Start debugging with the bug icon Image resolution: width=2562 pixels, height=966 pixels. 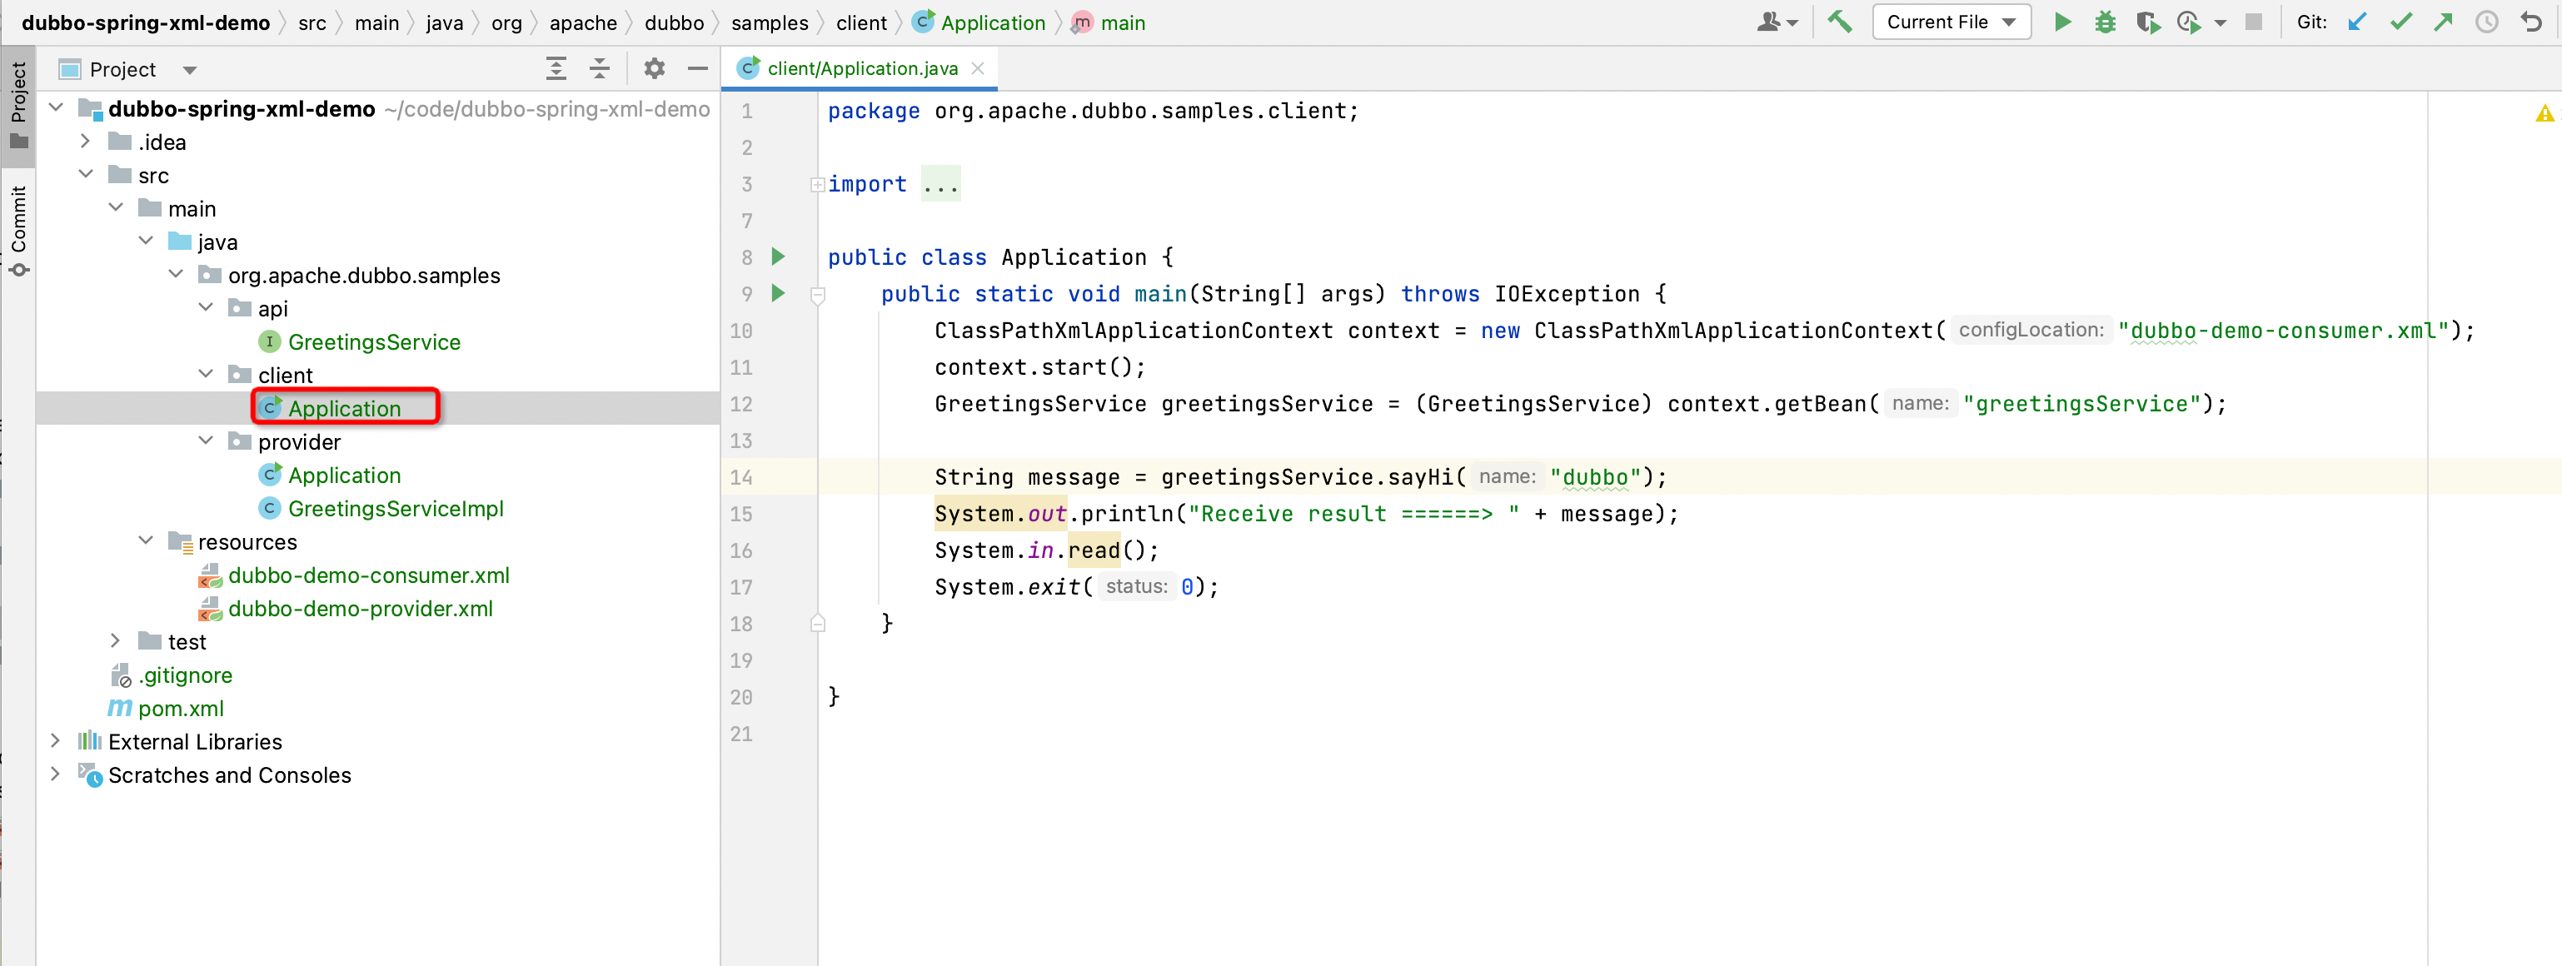pos(2105,22)
